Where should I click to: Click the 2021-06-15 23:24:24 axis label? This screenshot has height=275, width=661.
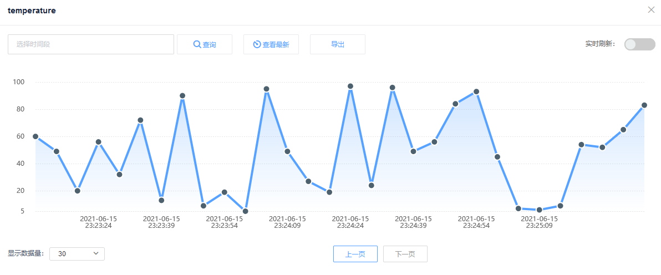pyautogui.click(x=350, y=222)
